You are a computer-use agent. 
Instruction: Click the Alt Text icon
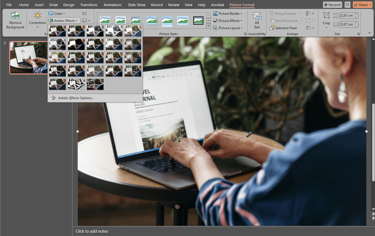click(x=257, y=16)
